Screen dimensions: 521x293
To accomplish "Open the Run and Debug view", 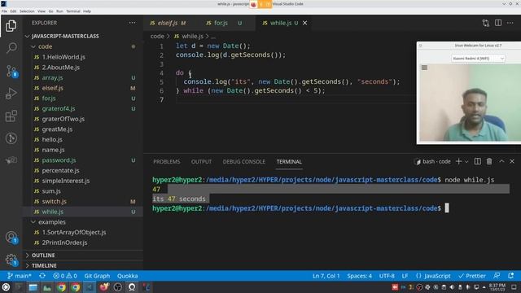I will point(11,94).
